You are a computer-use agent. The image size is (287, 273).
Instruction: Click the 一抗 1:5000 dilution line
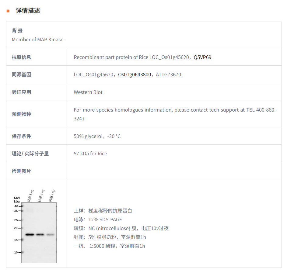(109, 246)
